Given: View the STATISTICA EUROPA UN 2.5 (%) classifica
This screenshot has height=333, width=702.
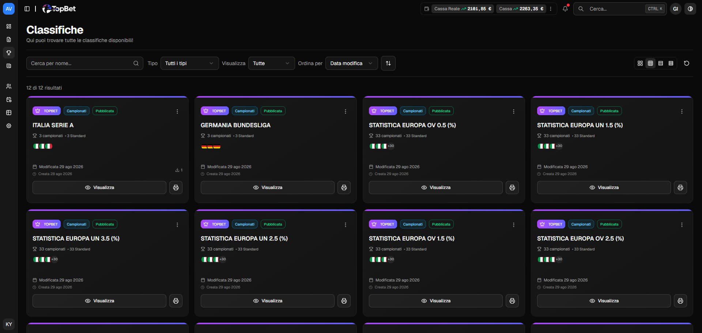Looking at the screenshot, I should click(268, 301).
